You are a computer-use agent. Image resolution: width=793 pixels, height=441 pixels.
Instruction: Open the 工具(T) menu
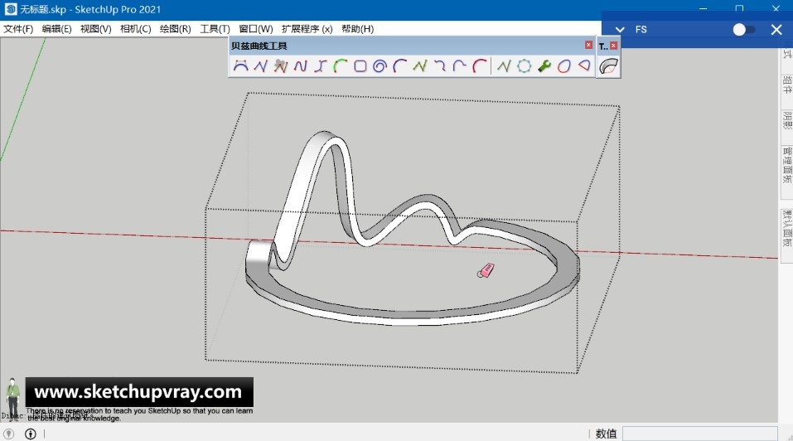click(215, 29)
